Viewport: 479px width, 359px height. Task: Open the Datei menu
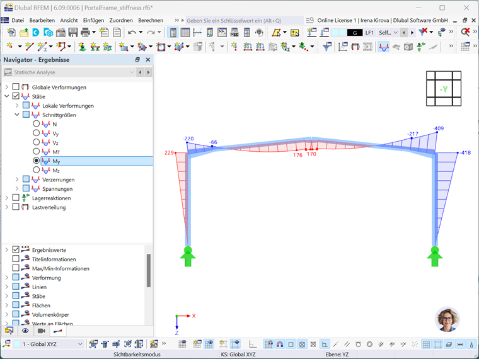18,20
